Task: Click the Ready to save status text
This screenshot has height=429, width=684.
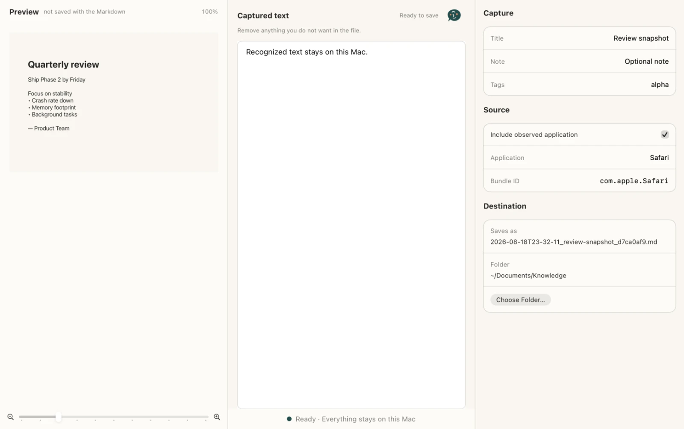Action: click(419, 15)
